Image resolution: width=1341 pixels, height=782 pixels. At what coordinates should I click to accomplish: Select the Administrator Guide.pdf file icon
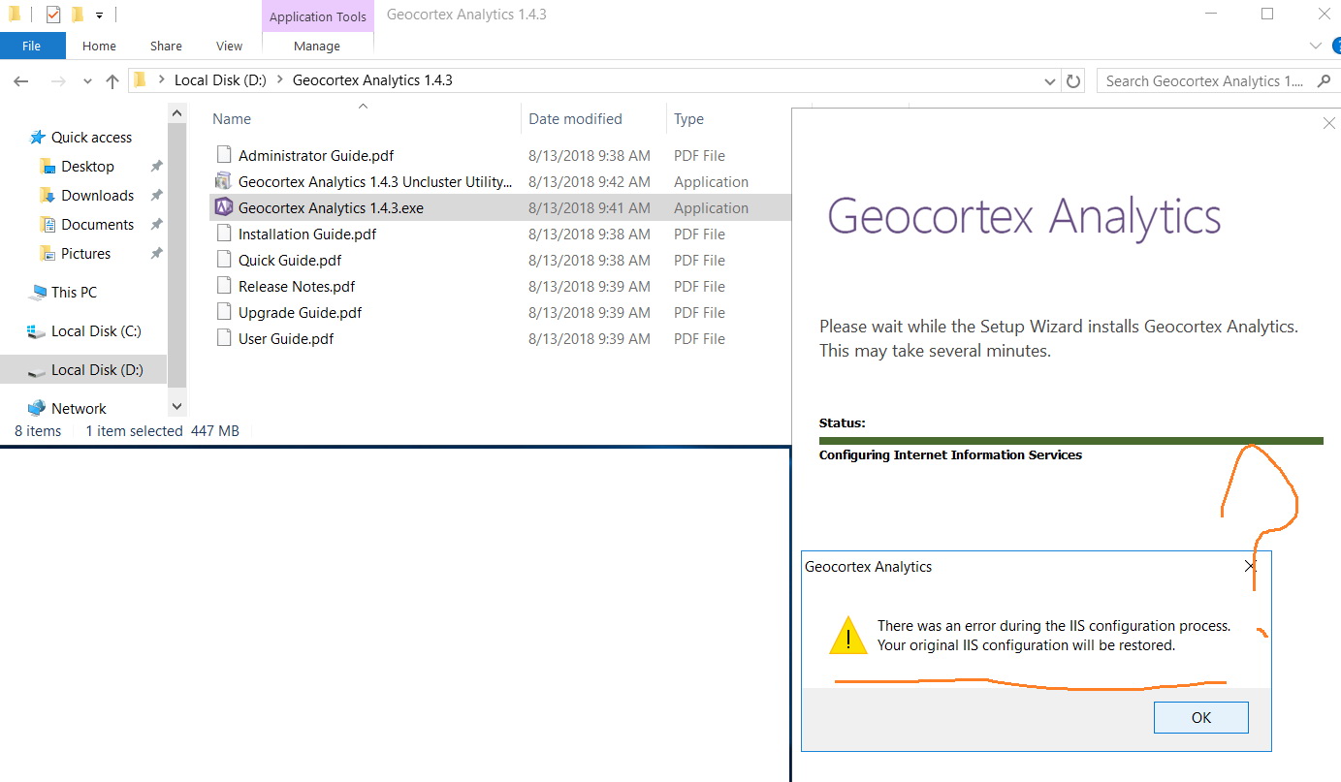click(x=224, y=155)
